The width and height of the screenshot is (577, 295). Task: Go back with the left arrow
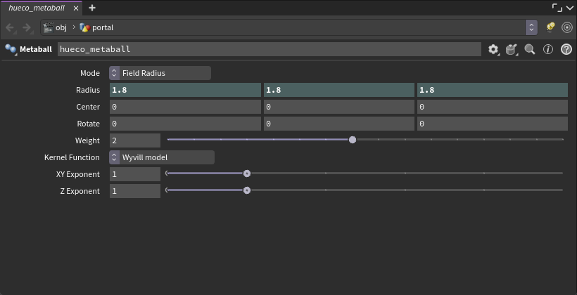click(11, 27)
